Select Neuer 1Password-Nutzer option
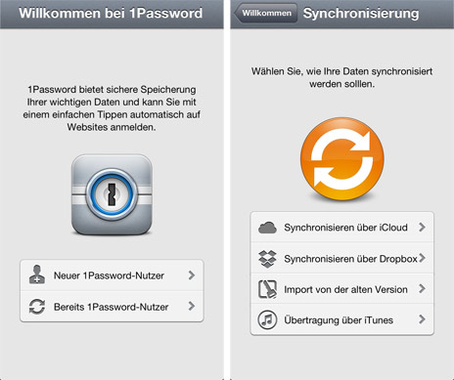454x380 pixels. (x=112, y=275)
